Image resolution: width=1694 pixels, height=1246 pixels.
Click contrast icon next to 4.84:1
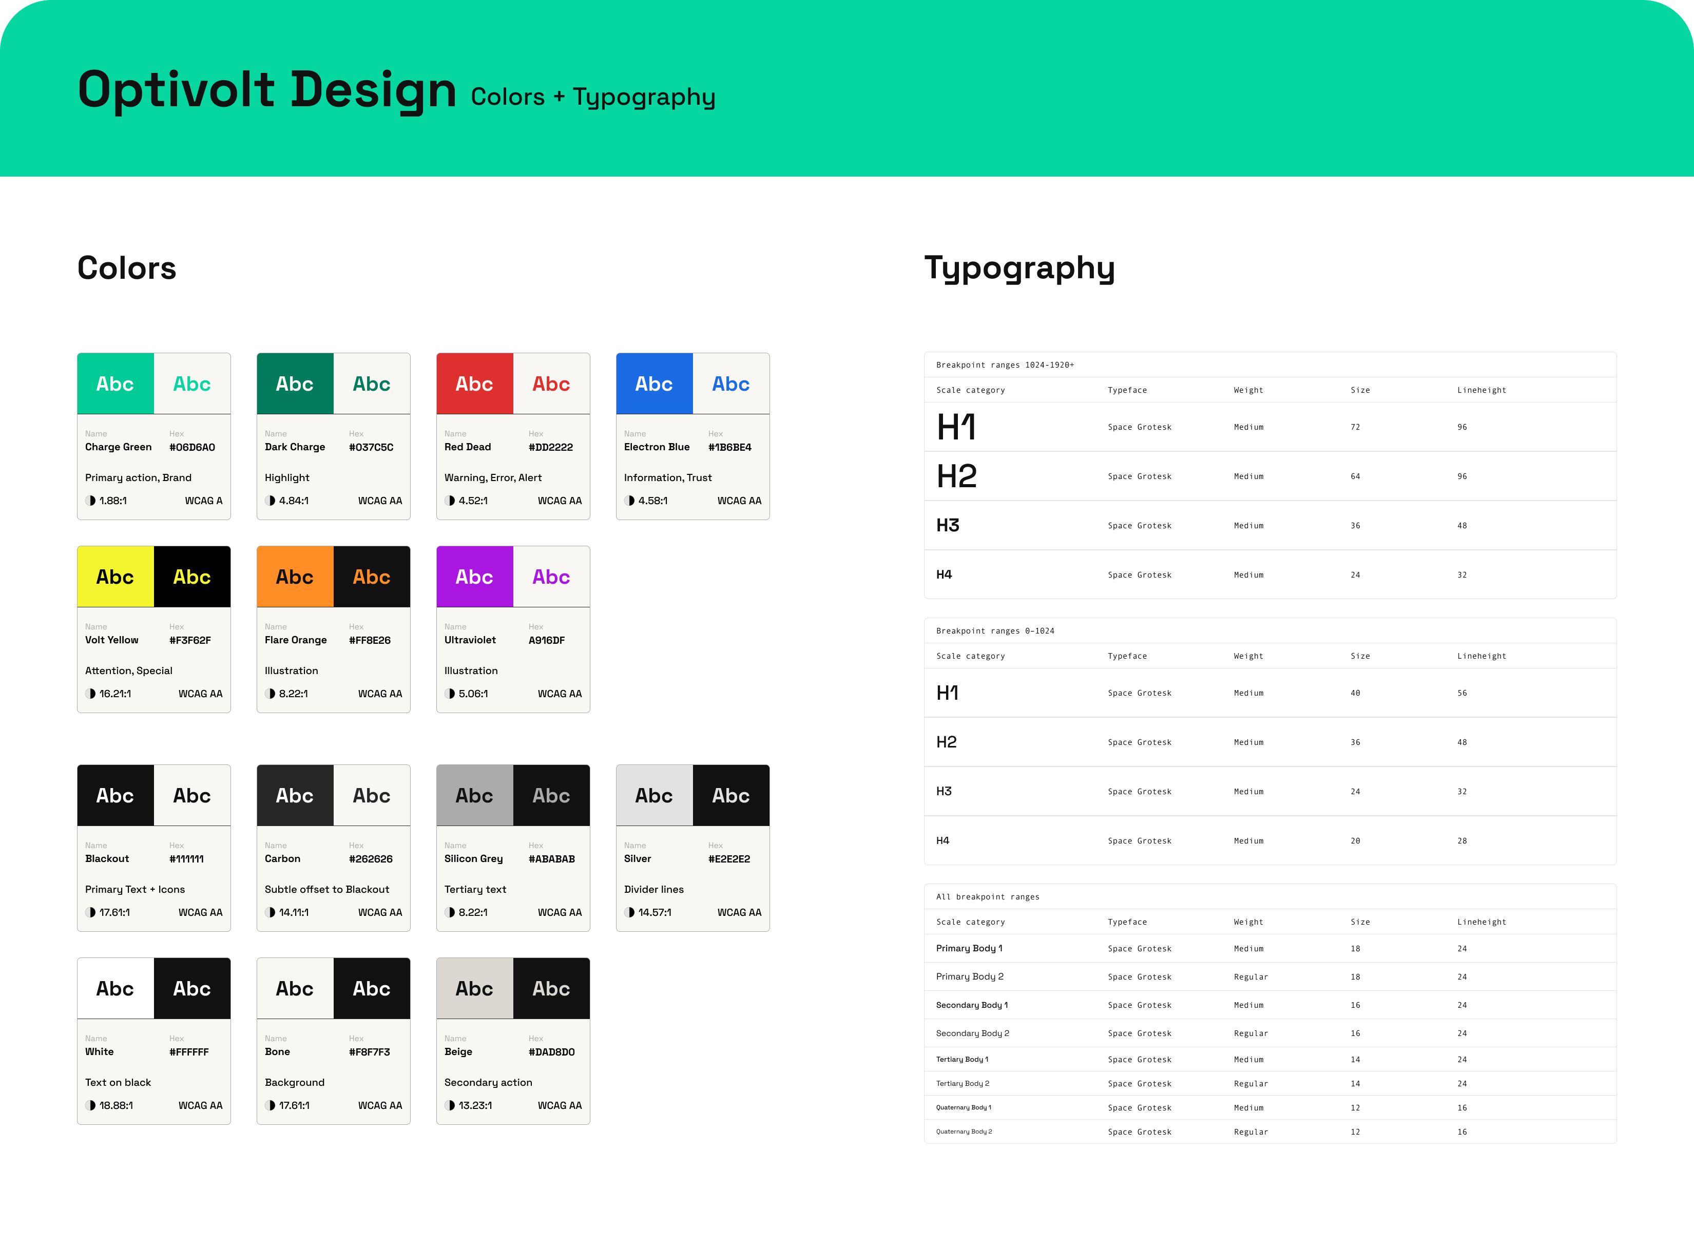271,501
